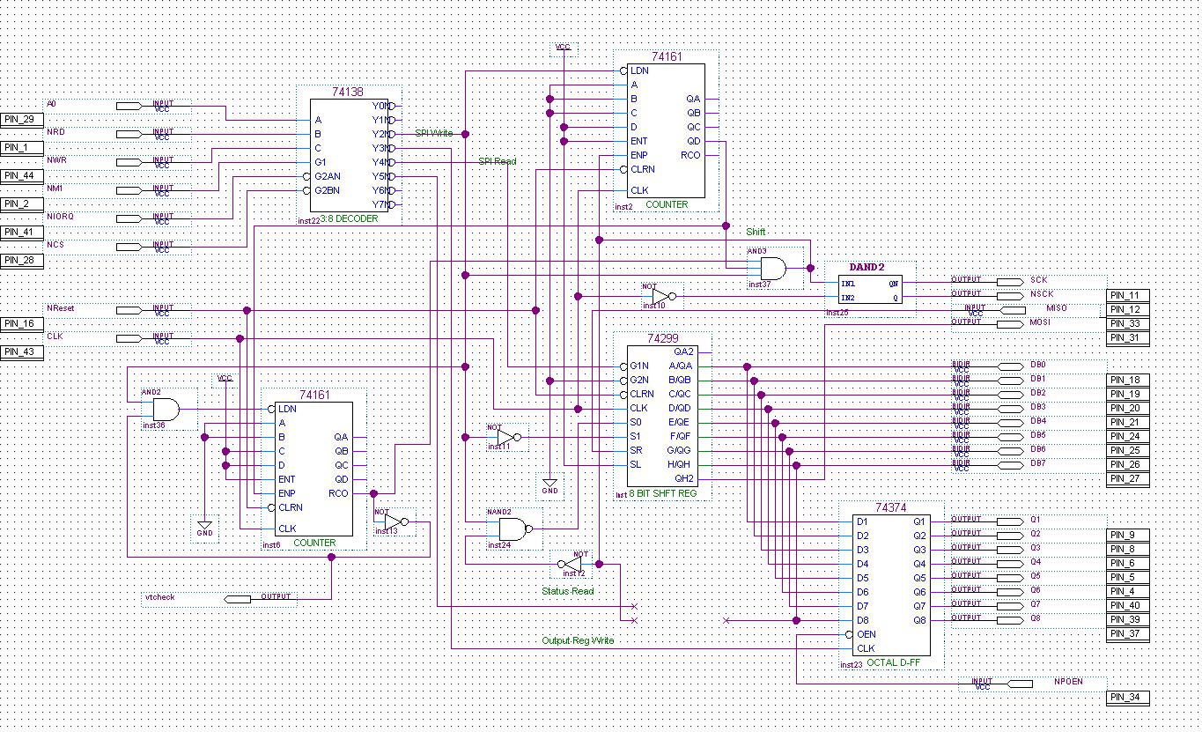Click the PIN_40 assignment label
This screenshot has width=1202, height=732.
pos(1127,605)
